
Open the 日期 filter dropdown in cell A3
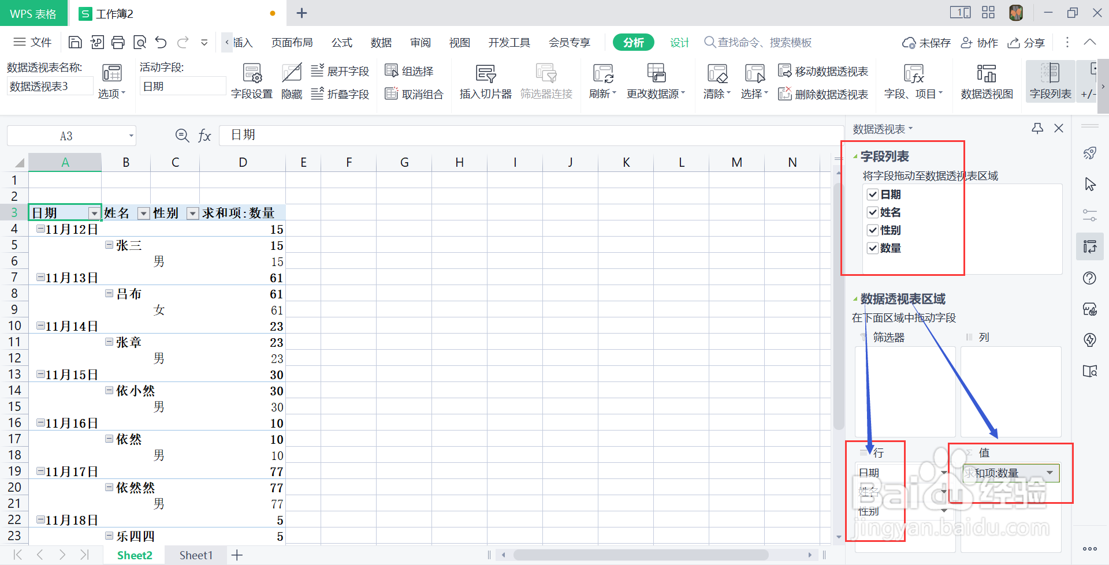click(x=94, y=213)
